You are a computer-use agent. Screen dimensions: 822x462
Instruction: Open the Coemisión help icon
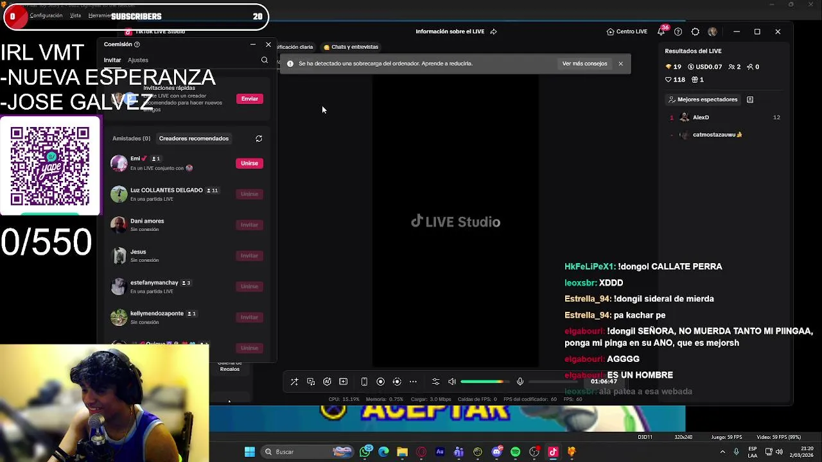tap(137, 44)
